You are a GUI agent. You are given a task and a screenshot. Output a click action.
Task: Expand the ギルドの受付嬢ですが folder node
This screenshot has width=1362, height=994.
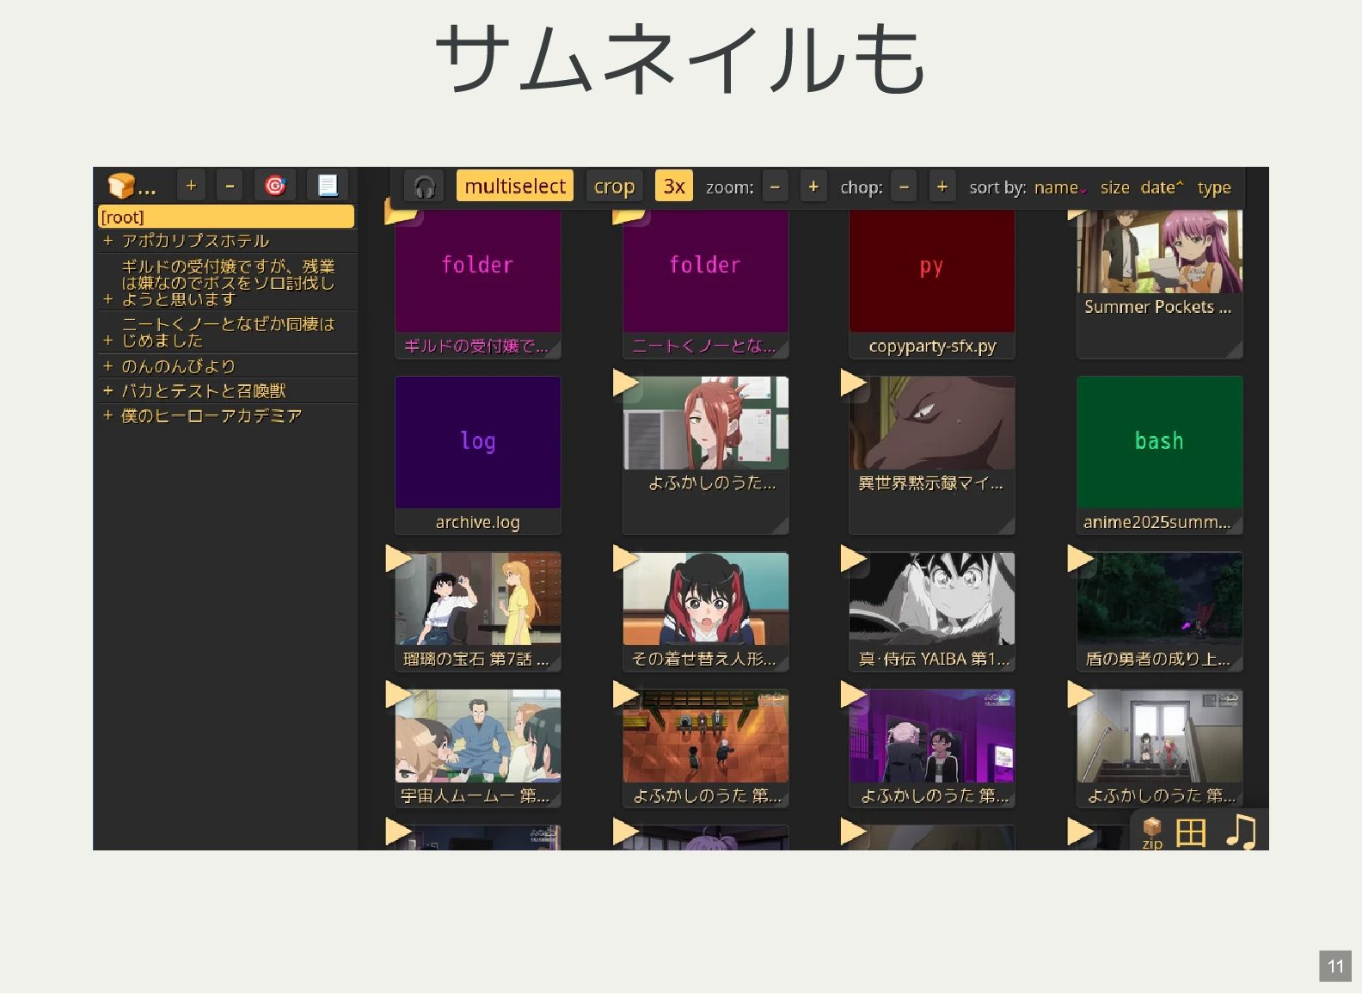point(107,299)
